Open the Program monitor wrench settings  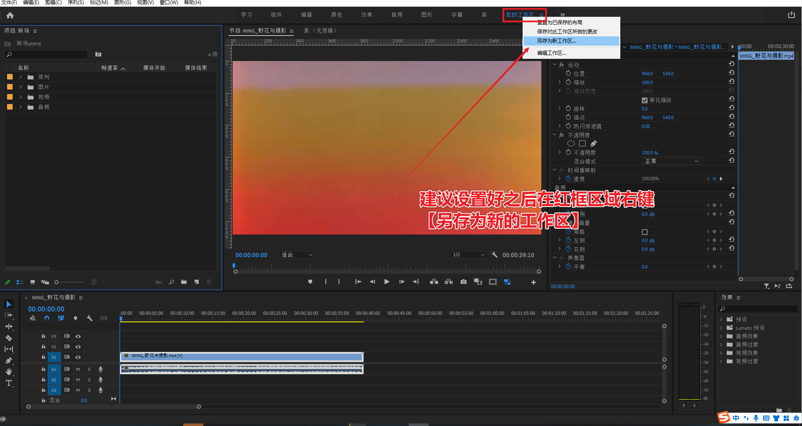(x=495, y=255)
